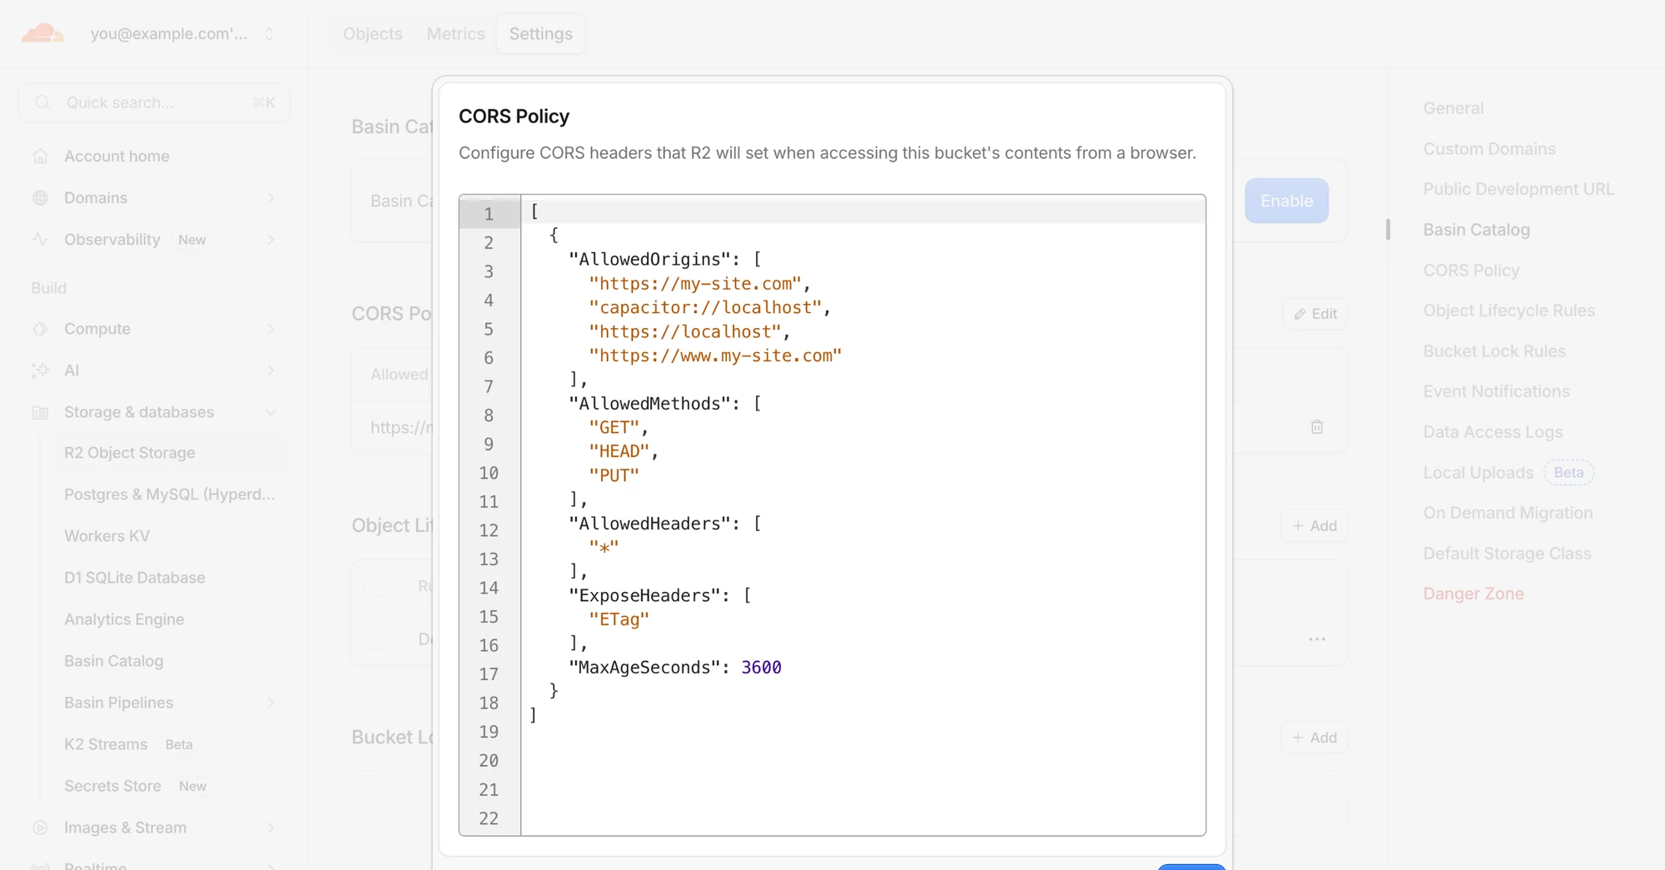Jump to Basin Catalog in right nav

click(1476, 230)
